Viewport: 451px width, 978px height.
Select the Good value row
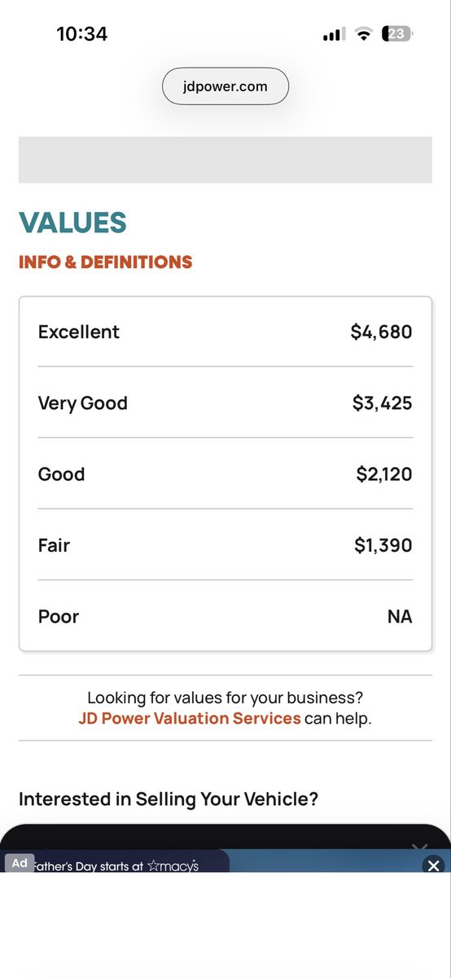(x=225, y=474)
